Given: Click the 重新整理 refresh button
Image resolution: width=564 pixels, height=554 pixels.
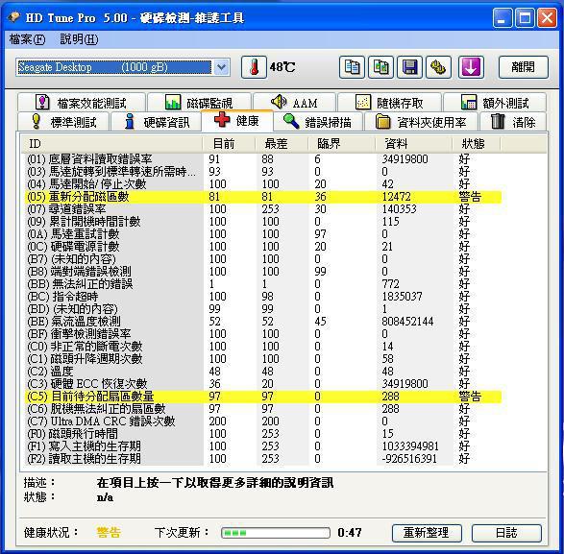Looking at the screenshot, I should tap(427, 533).
